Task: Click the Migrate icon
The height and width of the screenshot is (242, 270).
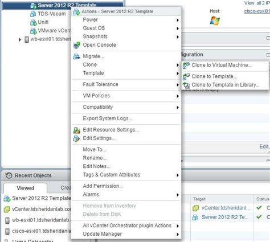Action: click(x=77, y=56)
